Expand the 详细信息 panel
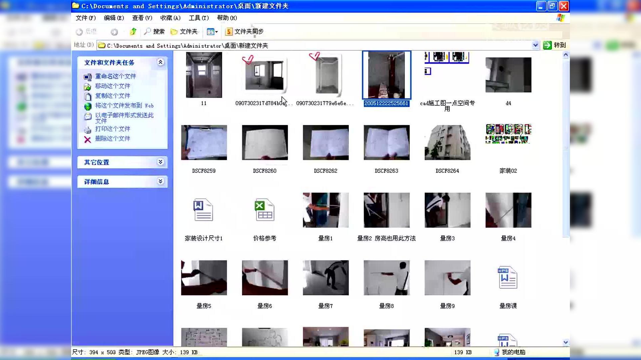Image resolution: width=641 pixels, height=360 pixels. (161, 181)
